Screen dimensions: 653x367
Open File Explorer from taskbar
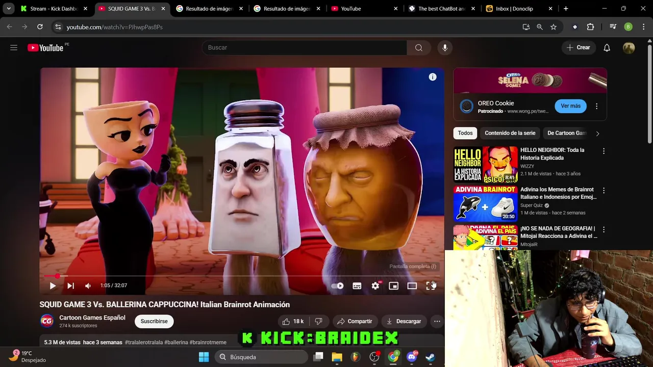coord(337,357)
